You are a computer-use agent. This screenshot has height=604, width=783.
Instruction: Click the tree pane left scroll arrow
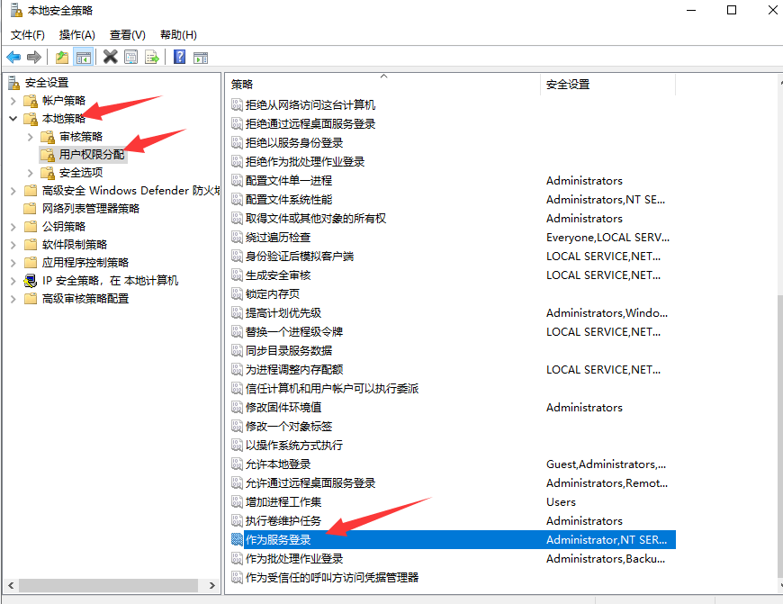(11, 585)
